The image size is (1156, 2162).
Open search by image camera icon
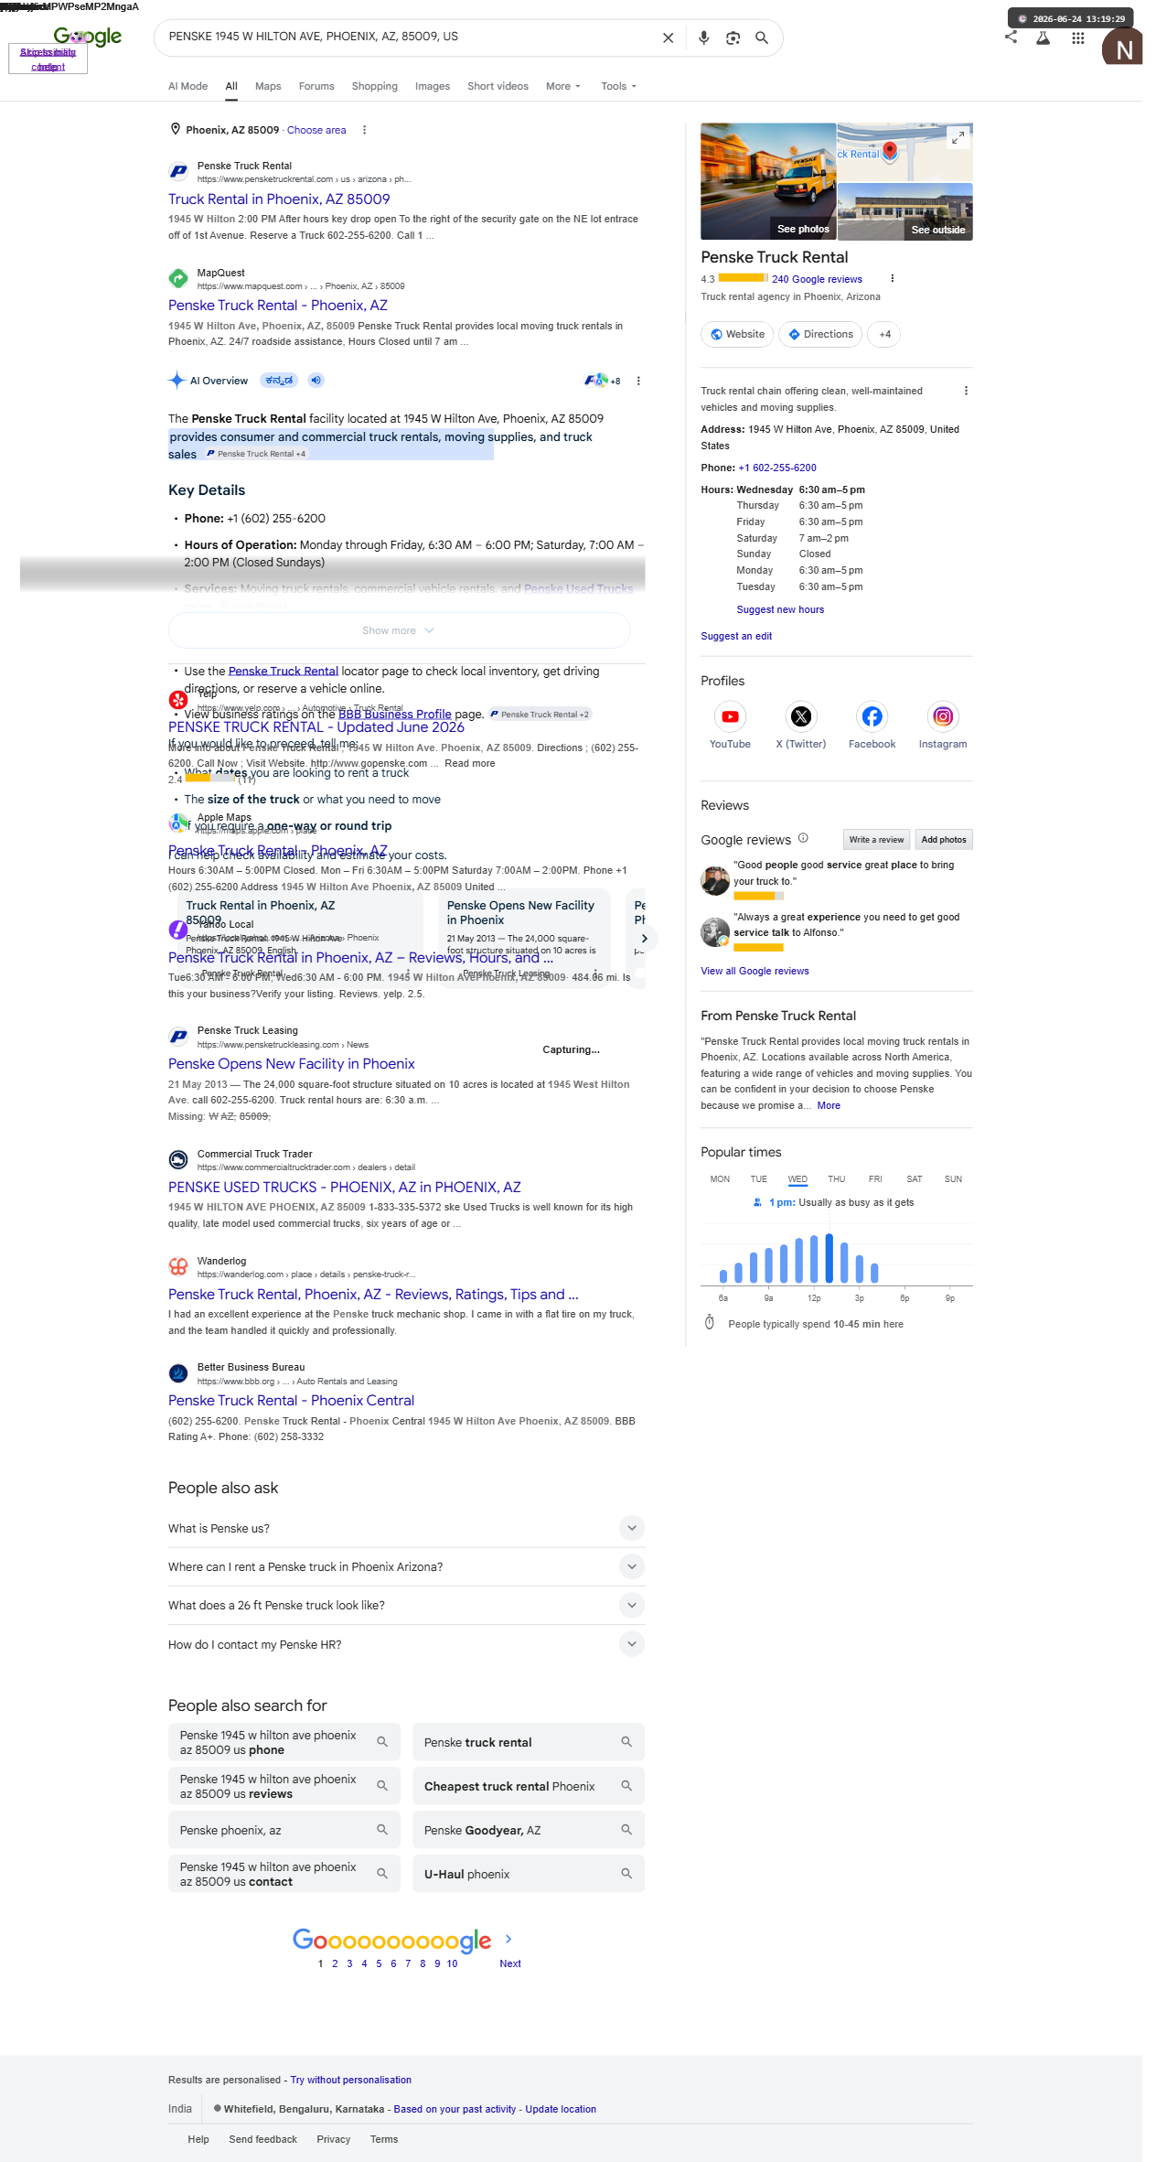733,38
